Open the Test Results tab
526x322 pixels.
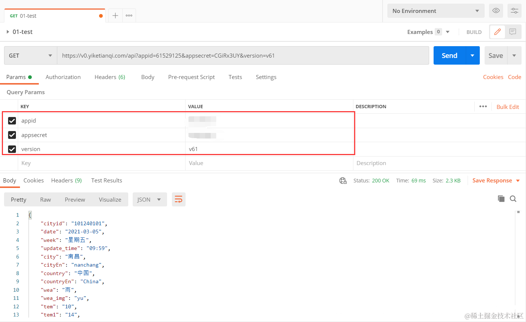[107, 180]
